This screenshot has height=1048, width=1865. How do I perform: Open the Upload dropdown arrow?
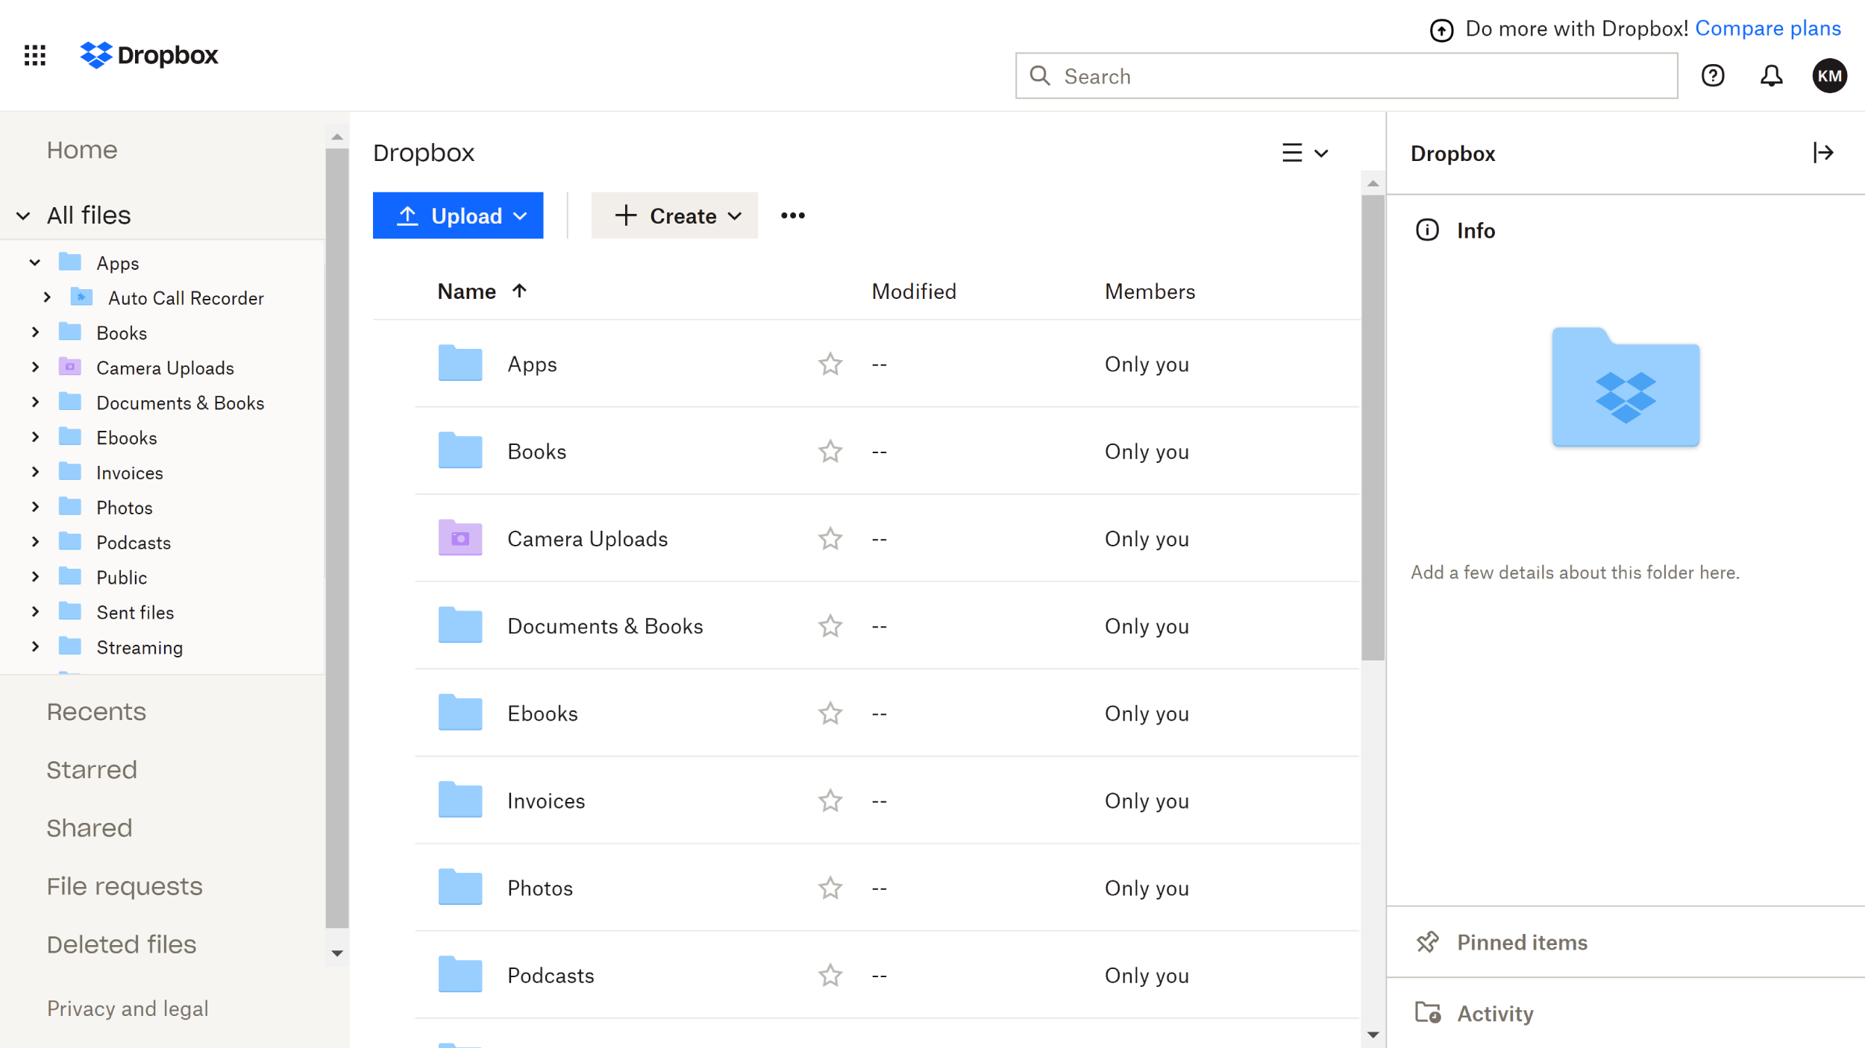click(x=520, y=215)
